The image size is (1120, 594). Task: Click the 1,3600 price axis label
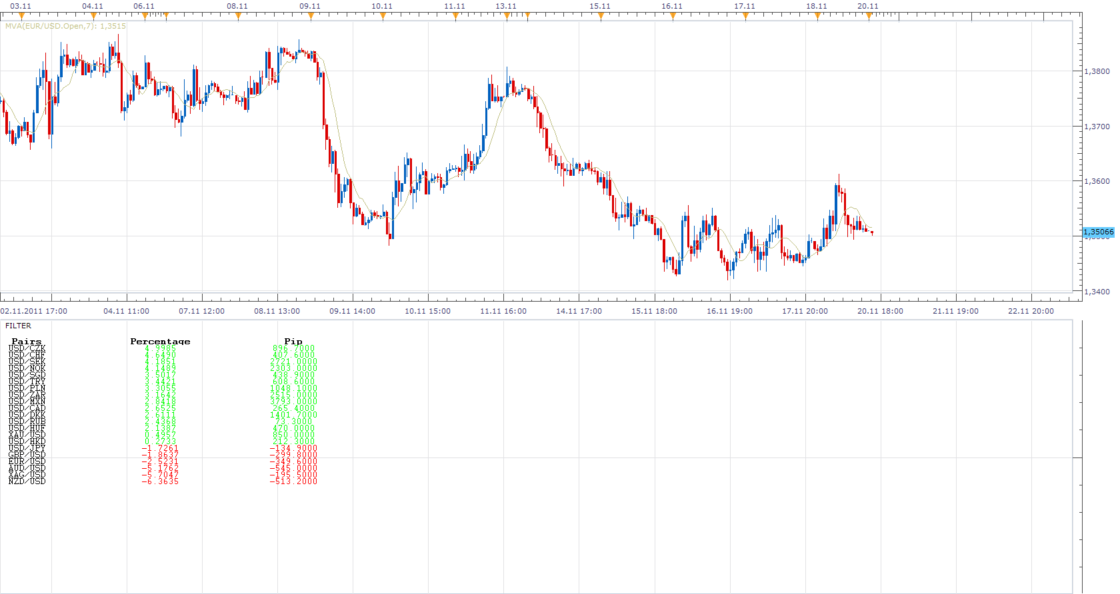point(1097,181)
